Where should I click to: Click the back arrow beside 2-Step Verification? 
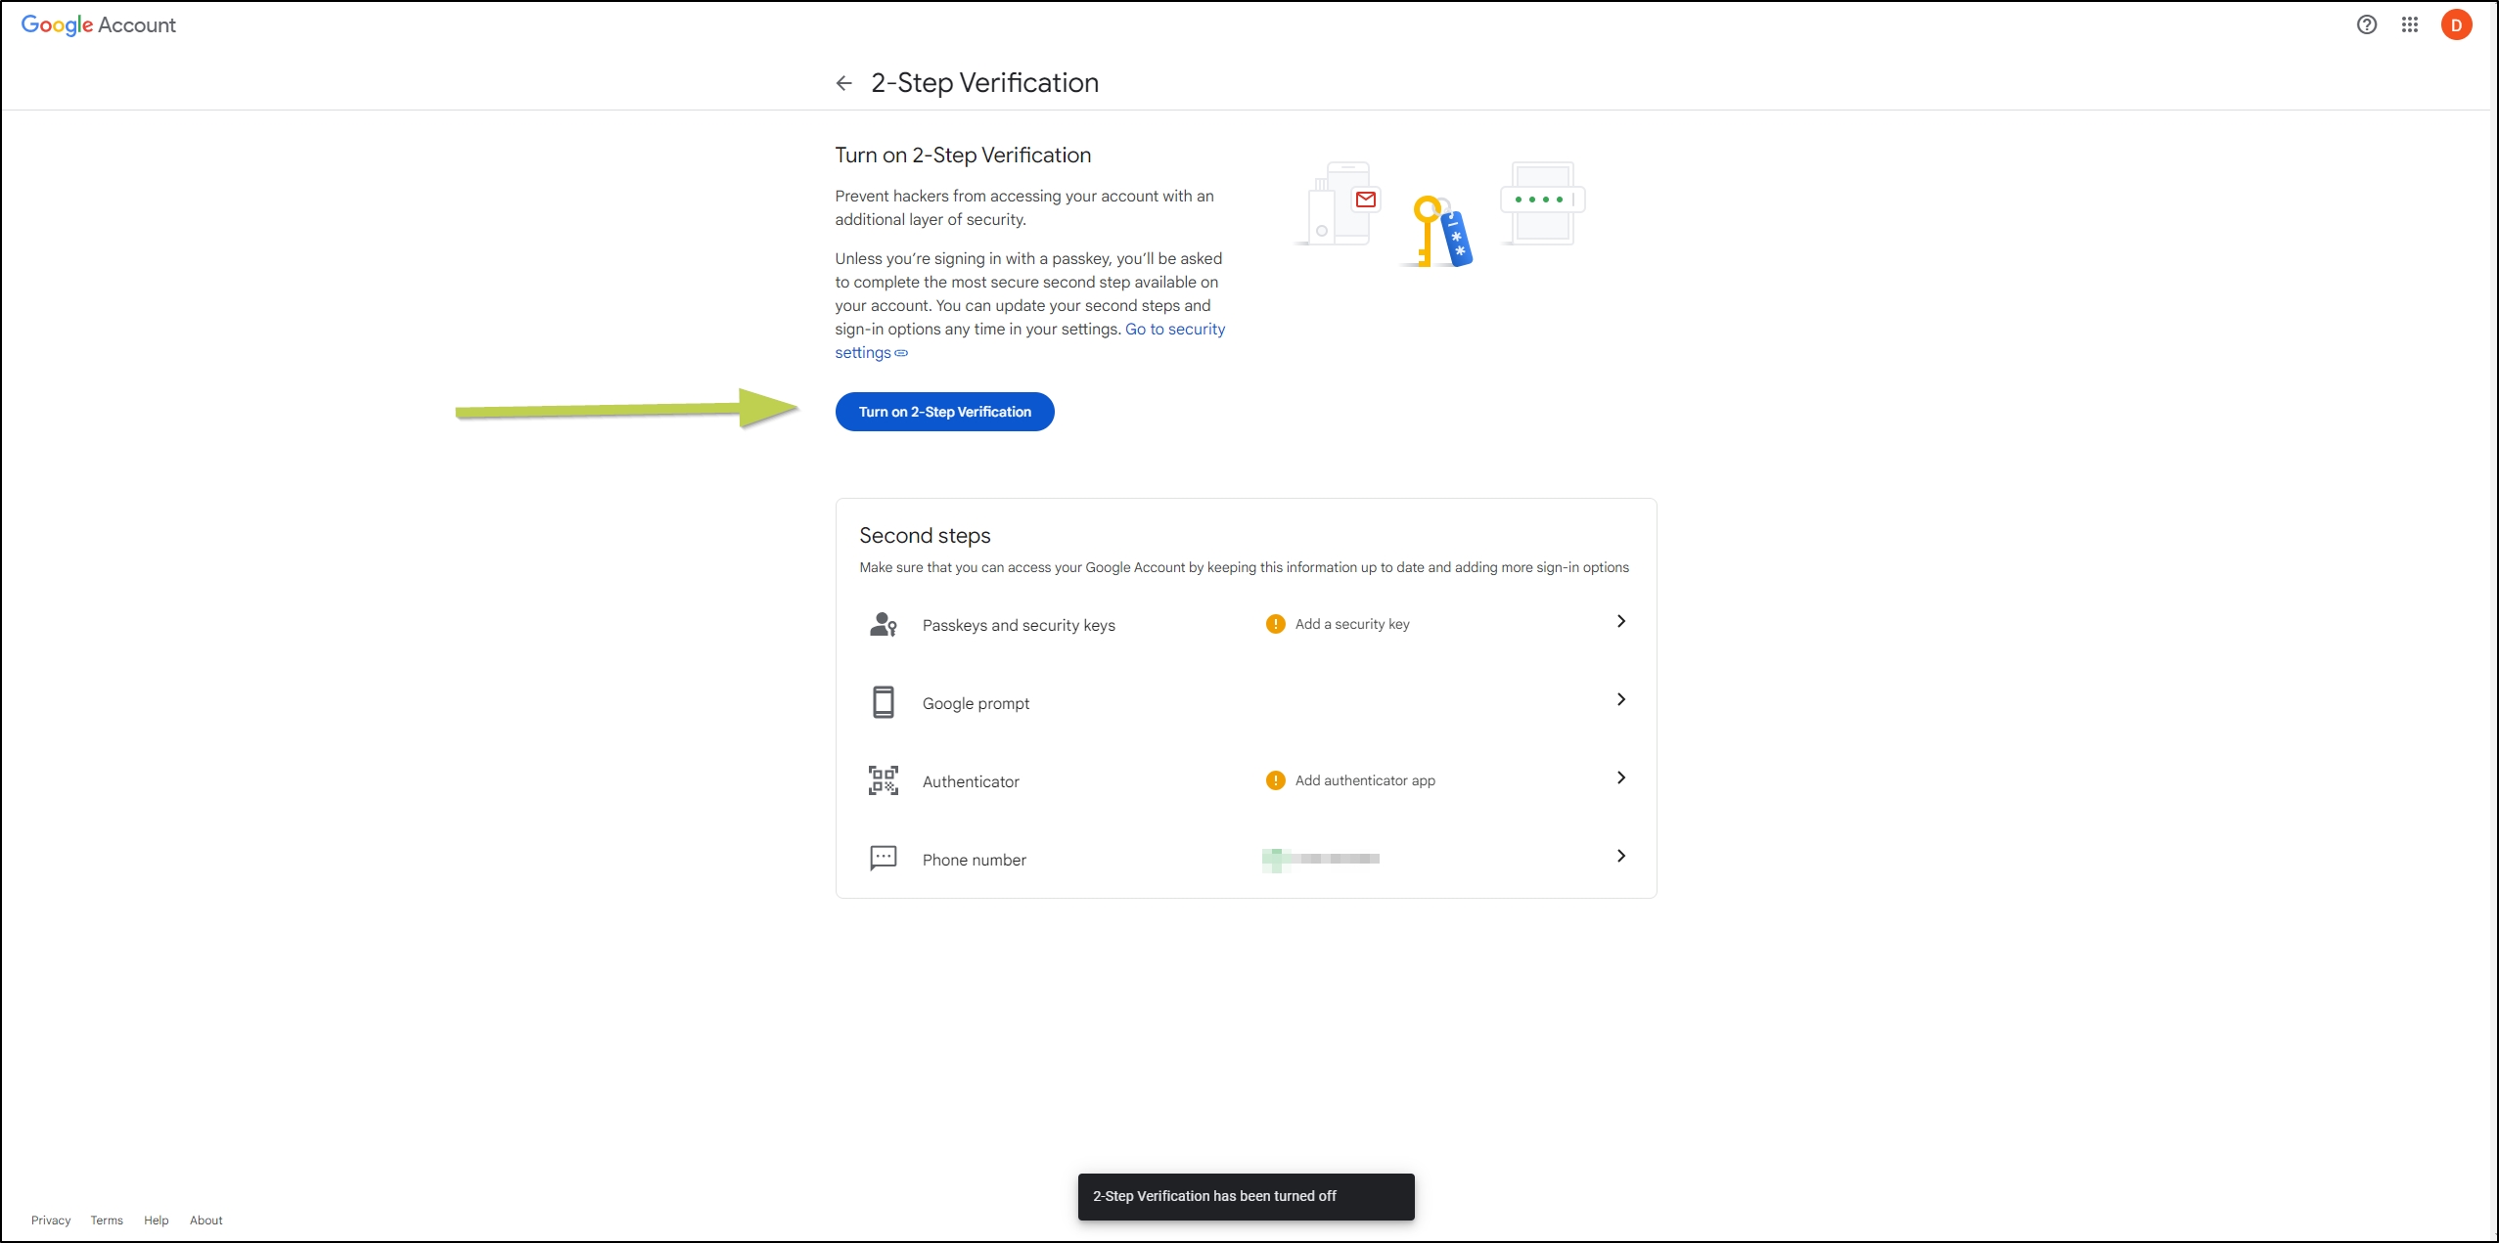[x=843, y=83]
